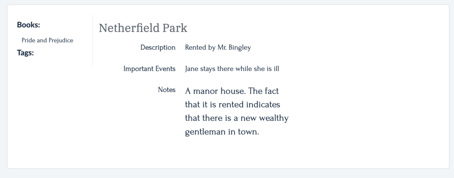
Task: Open the Pride and Prejudice book link
Action: click(47, 40)
